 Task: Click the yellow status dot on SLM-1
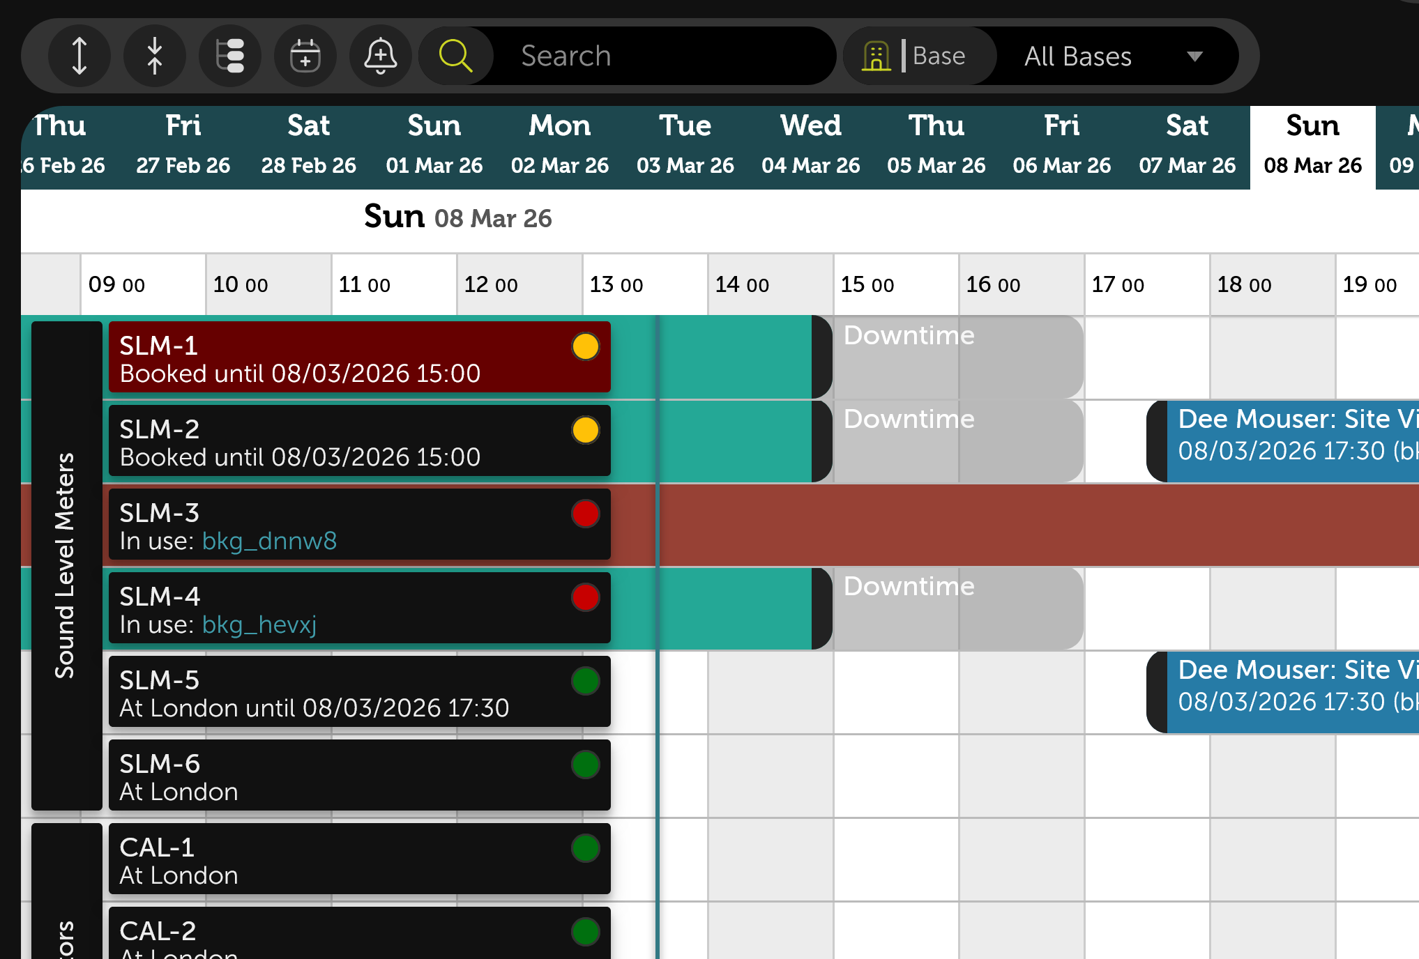[585, 346]
